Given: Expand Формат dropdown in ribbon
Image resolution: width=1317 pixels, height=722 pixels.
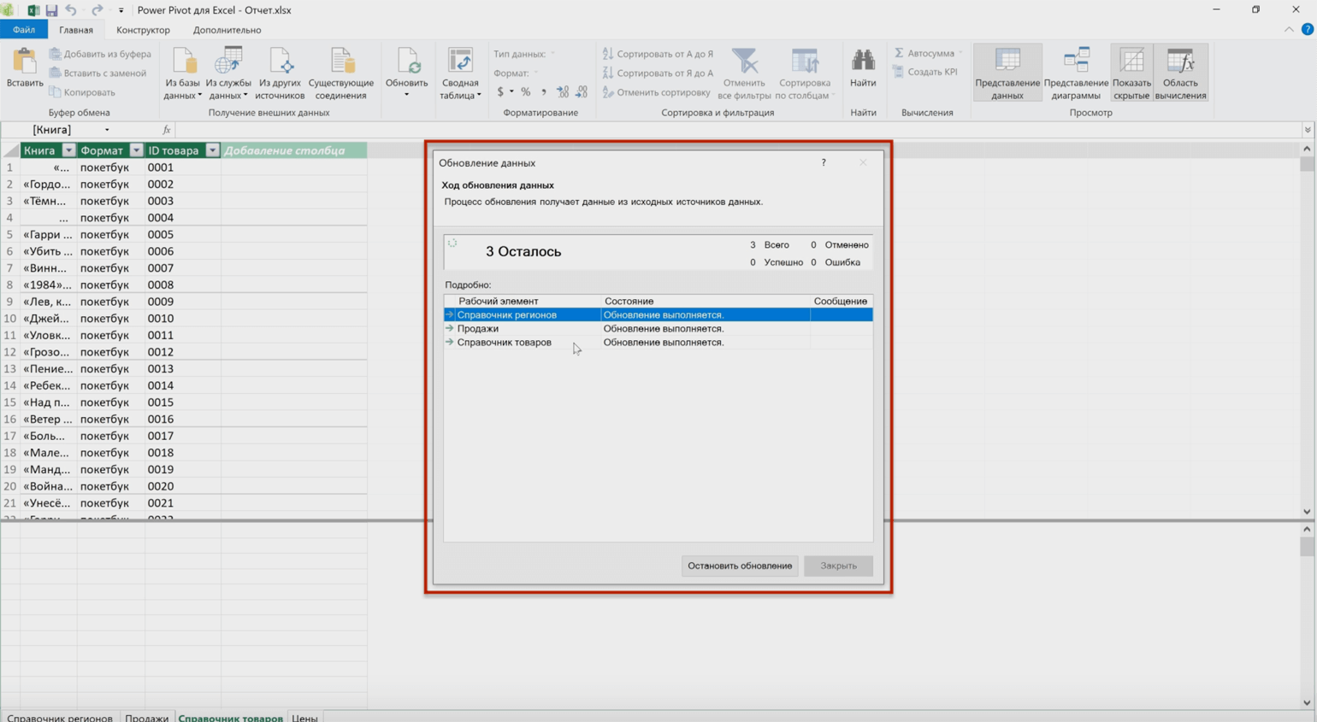Looking at the screenshot, I should click(x=536, y=73).
